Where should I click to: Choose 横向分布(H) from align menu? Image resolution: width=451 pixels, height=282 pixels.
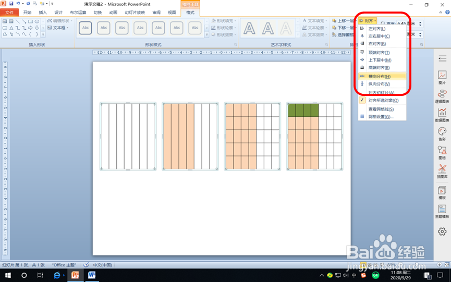[382, 77]
